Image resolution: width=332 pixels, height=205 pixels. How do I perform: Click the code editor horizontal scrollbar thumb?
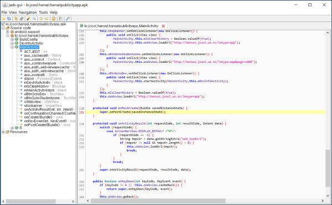coord(158,201)
